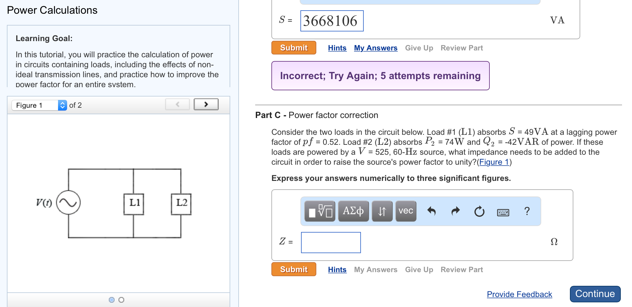Select the second pagination dot under figure
Screen dimensions: 632x307
point(121,300)
